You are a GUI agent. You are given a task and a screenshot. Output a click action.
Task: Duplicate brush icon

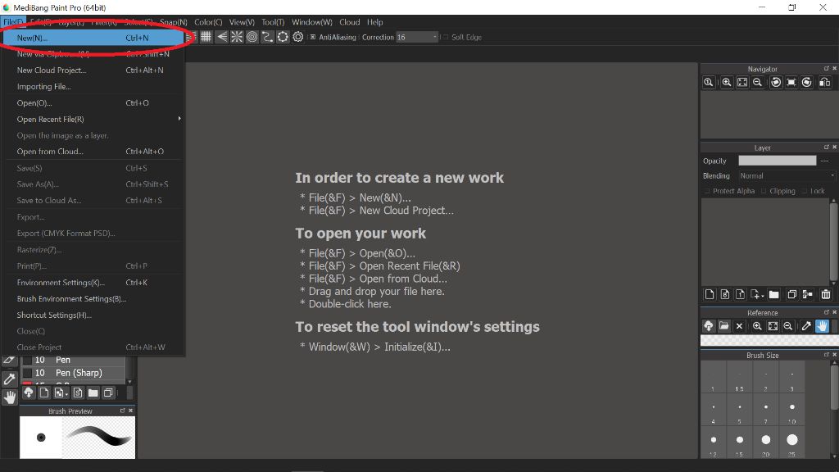point(109,393)
